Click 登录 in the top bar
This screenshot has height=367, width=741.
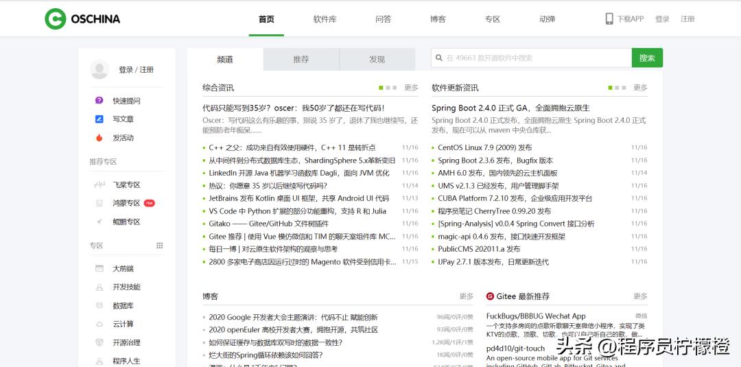[662, 19]
